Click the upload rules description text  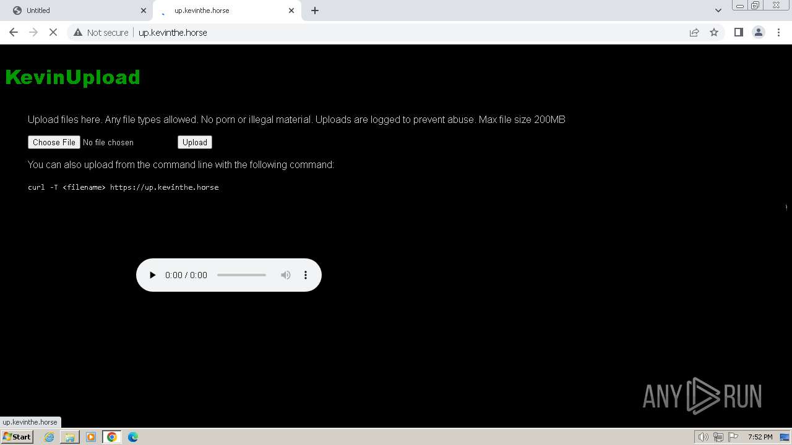[296, 119]
